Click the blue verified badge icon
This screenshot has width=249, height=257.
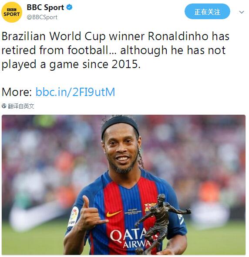[x=70, y=7]
